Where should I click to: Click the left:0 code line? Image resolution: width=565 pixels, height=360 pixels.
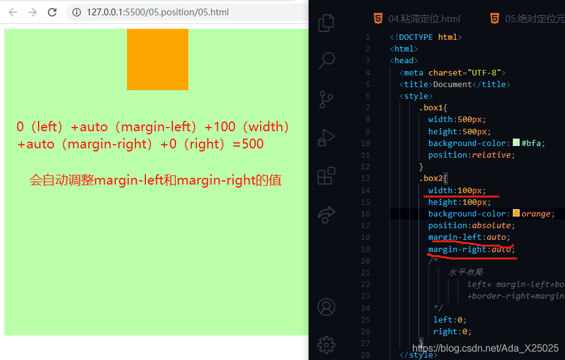(x=450, y=320)
